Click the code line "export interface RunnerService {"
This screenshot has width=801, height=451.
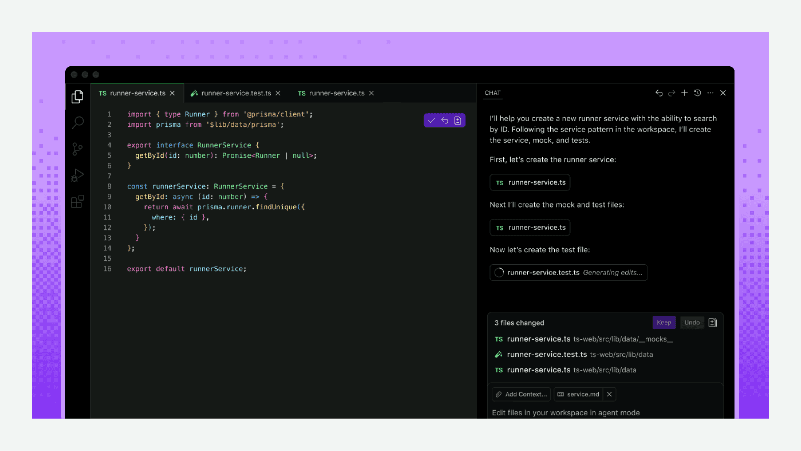(x=193, y=145)
